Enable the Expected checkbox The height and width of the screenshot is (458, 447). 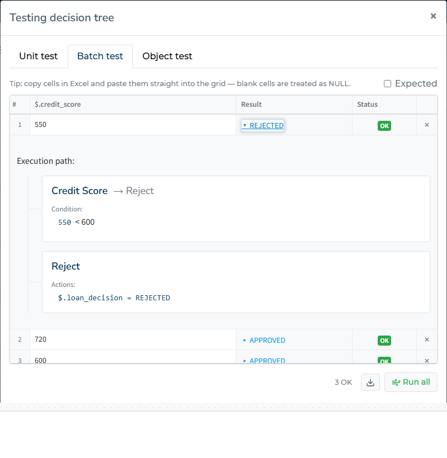tap(387, 83)
